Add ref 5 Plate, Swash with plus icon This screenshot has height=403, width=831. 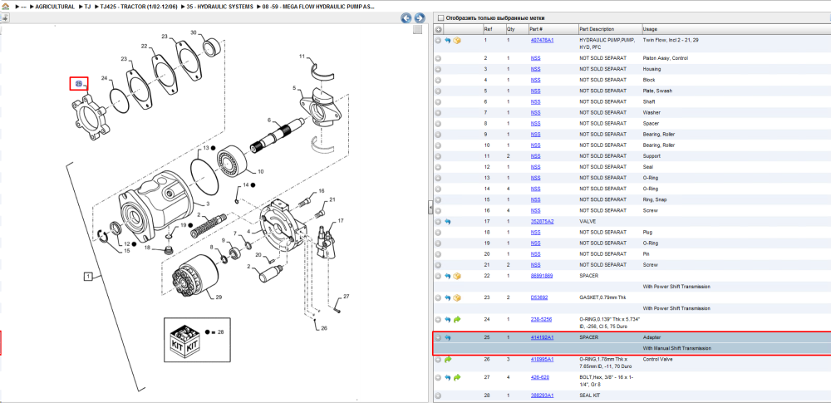click(438, 91)
